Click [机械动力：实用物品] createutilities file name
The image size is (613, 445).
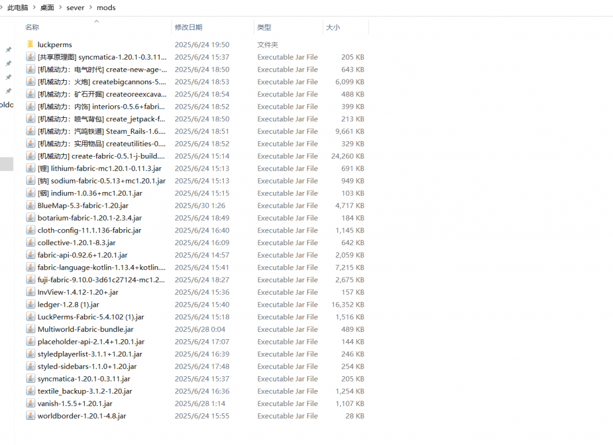pyautogui.click(x=102, y=144)
